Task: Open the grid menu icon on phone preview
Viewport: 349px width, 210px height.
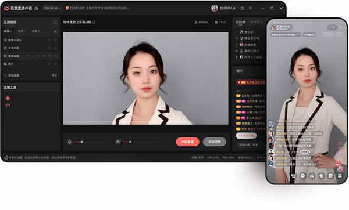Action: click(340, 176)
